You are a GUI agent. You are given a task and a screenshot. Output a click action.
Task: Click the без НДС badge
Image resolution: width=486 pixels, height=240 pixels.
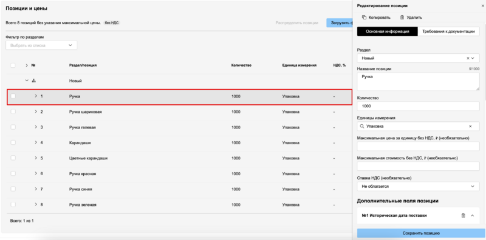112,23
